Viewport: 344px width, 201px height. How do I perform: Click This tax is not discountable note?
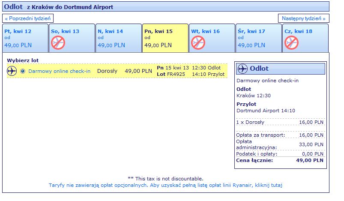tap(166, 179)
